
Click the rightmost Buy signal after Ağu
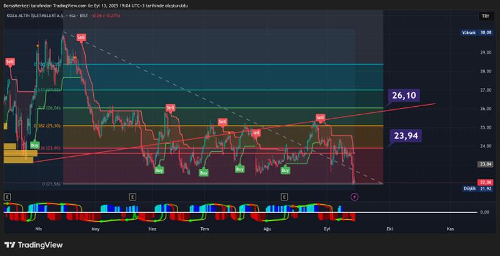(285, 170)
